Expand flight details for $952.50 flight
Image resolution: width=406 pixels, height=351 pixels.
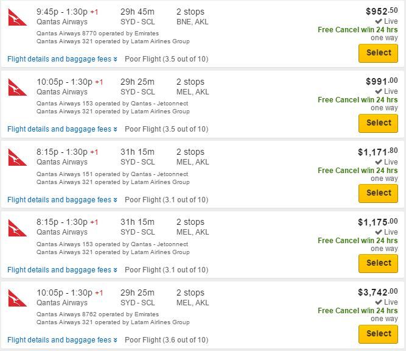[x=62, y=59]
